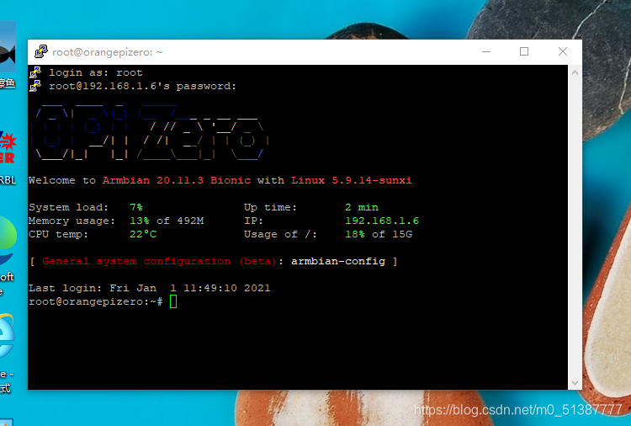Click the disk usage value "18% of 15G"

pos(379,234)
